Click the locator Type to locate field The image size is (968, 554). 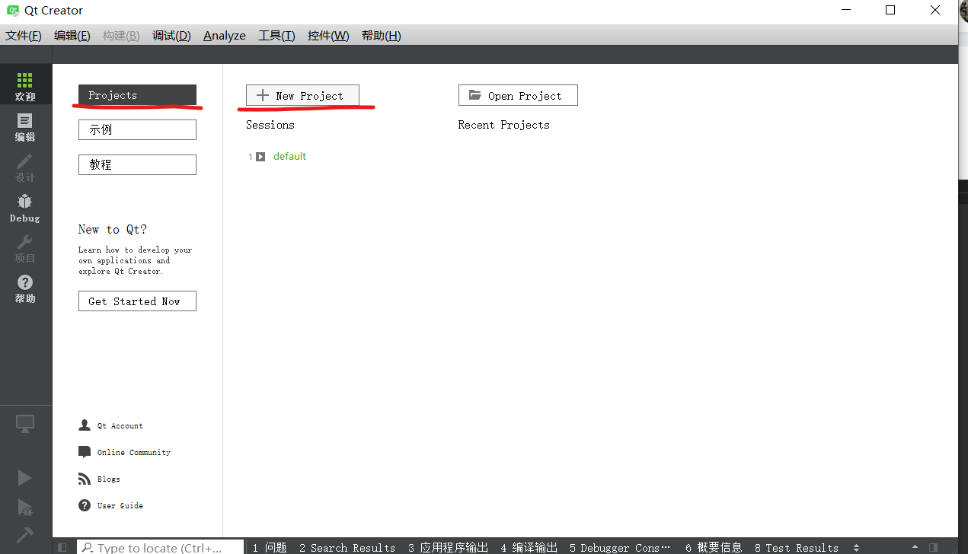click(x=160, y=547)
